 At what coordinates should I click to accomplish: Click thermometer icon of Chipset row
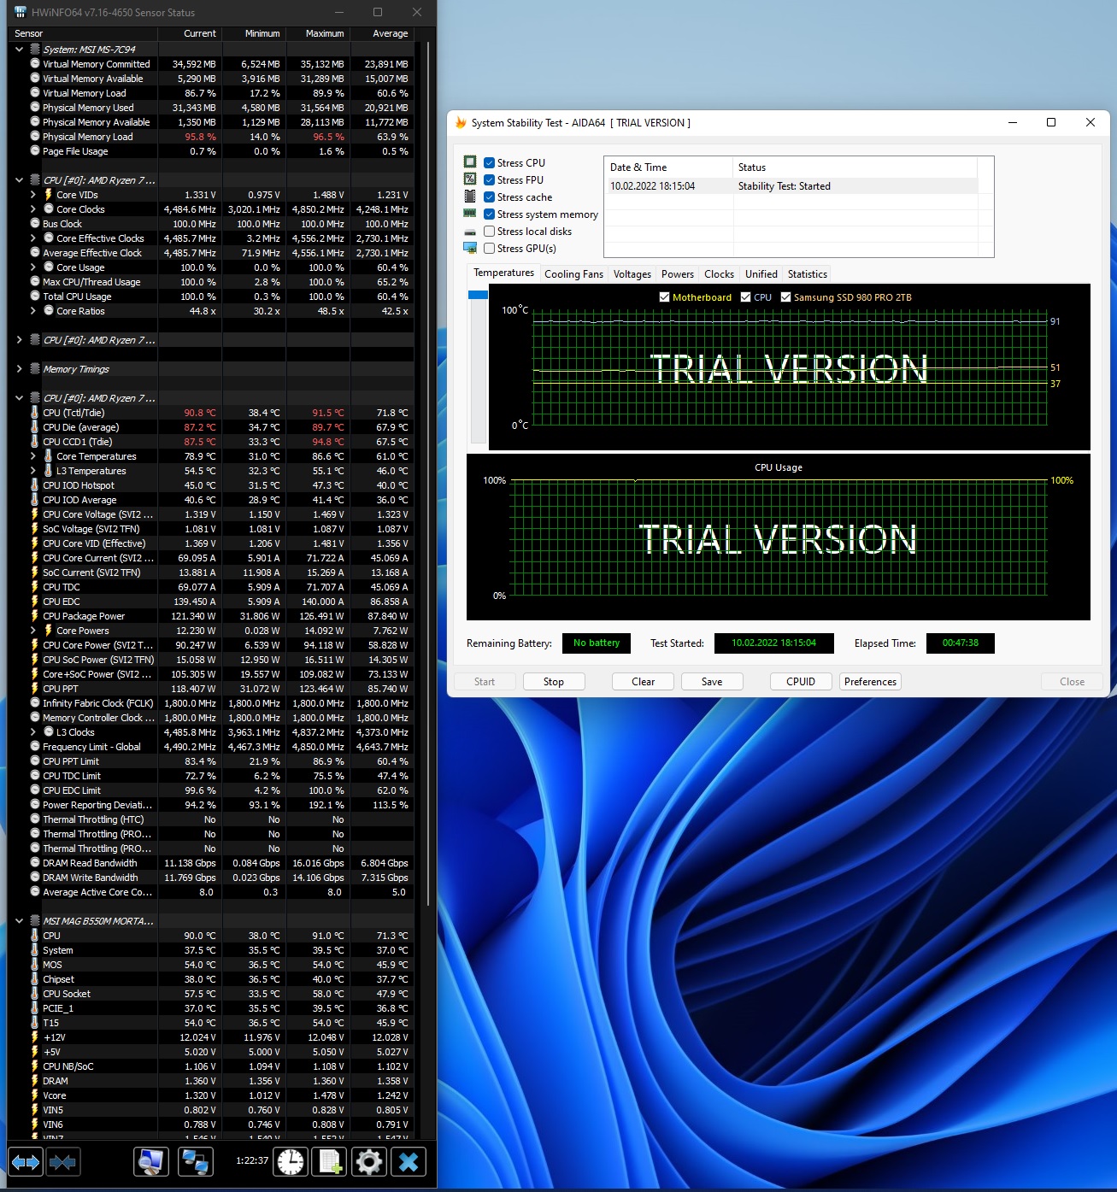[35, 979]
